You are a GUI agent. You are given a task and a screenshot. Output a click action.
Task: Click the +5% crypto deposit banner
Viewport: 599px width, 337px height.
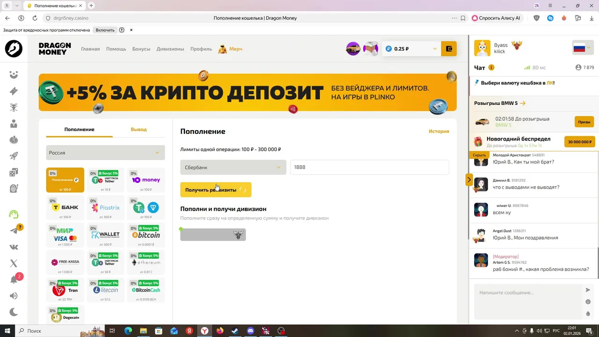pos(248,92)
